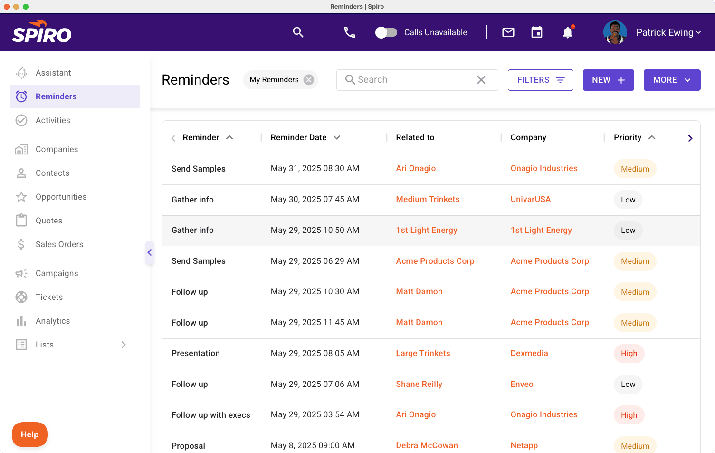The width and height of the screenshot is (715, 453).
Task: Open the Medium Trinkets link
Action: pyautogui.click(x=428, y=199)
